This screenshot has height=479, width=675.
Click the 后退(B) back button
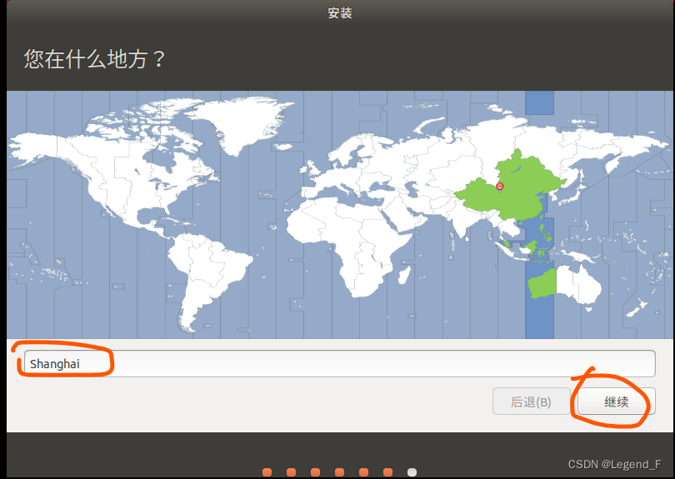coord(531,402)
